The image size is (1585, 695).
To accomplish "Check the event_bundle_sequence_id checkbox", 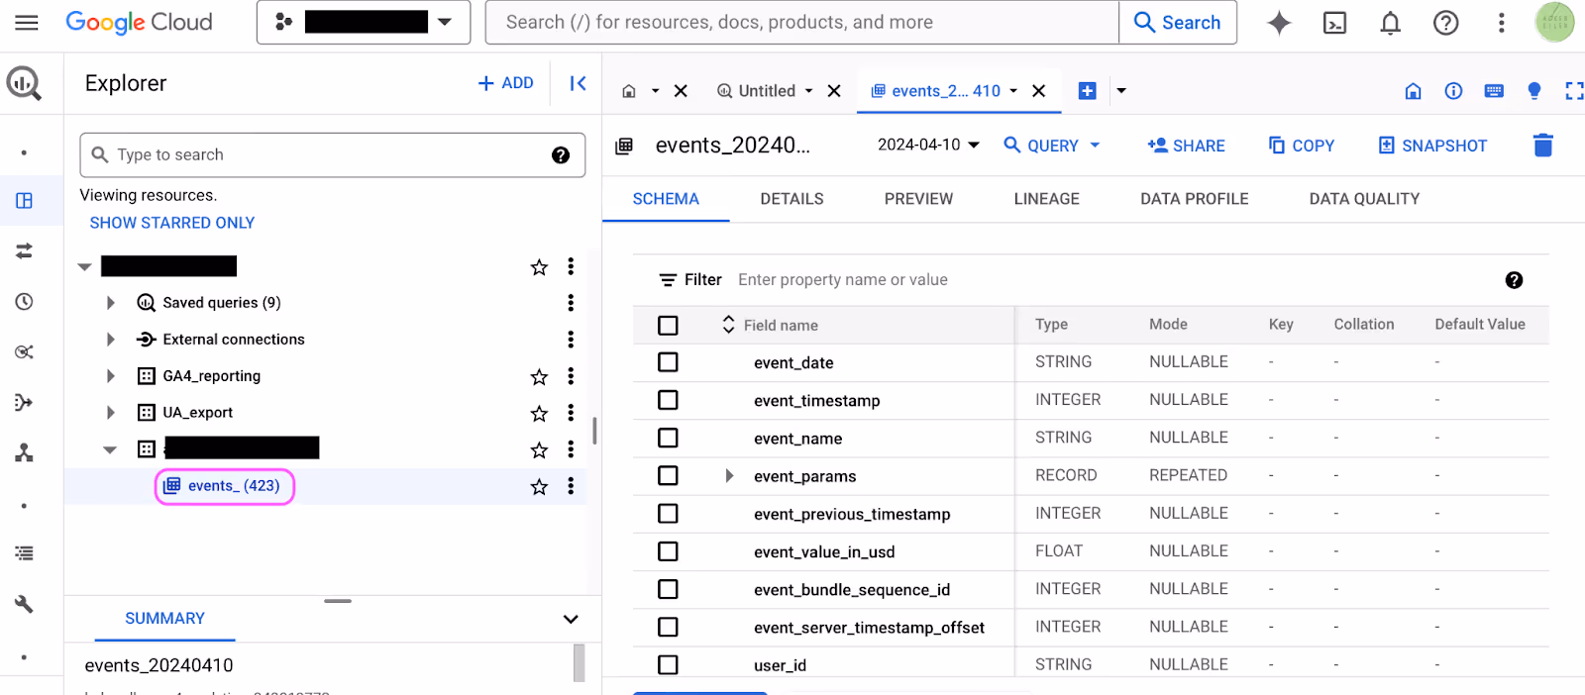I will (x=668, y=589).
